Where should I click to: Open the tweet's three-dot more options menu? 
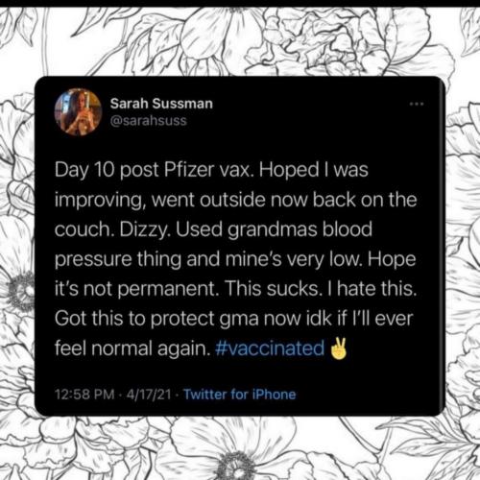[417, 104]
